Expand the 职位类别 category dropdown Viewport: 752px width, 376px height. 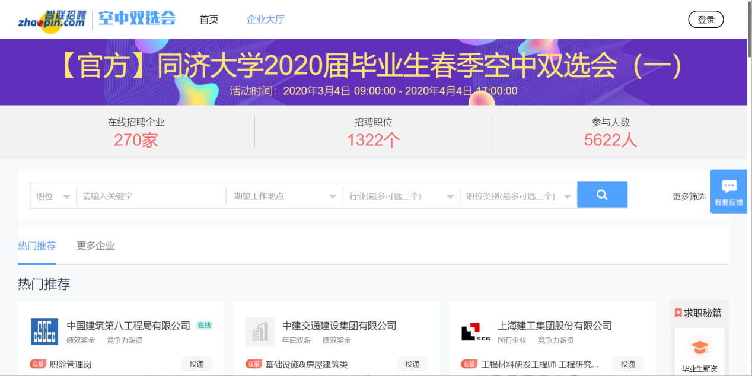pos(518,196)
